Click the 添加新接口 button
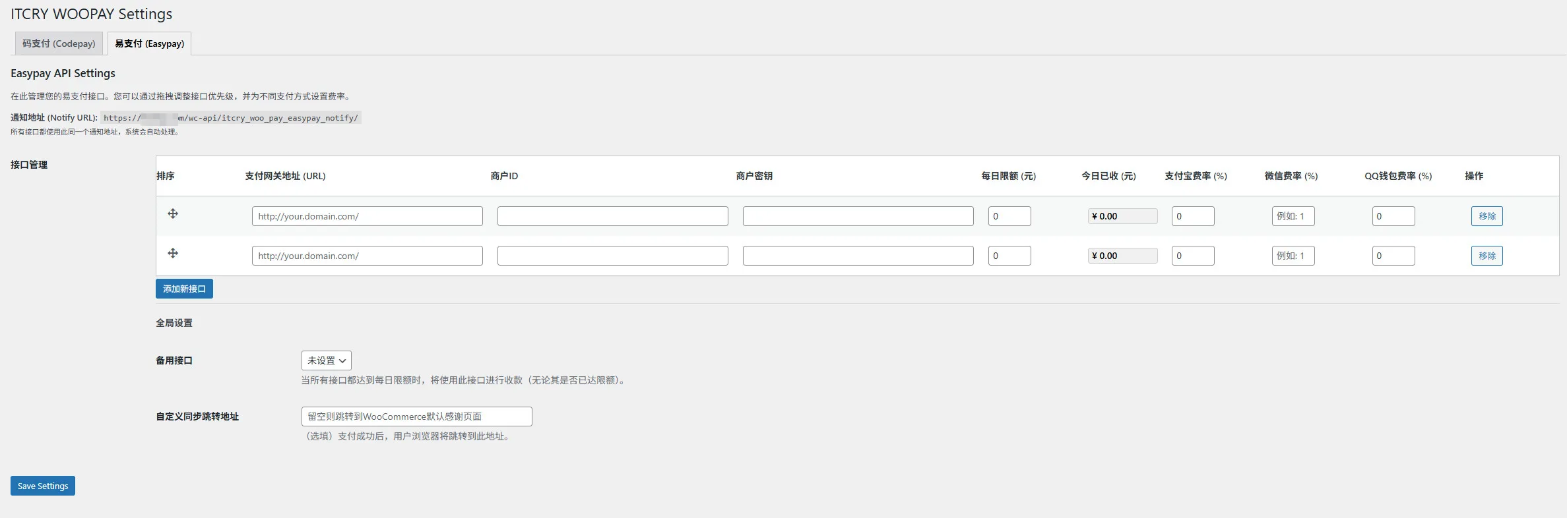Screen dimensions: 1567x518 184,289
